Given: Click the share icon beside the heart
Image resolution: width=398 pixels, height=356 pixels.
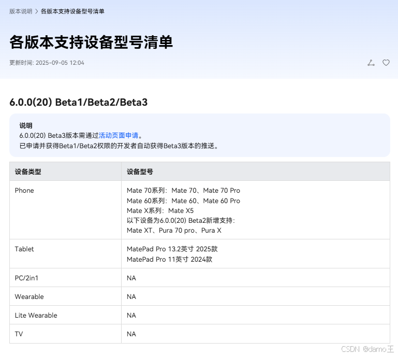Looking at the screenshot, I should [x=371, y=63].
